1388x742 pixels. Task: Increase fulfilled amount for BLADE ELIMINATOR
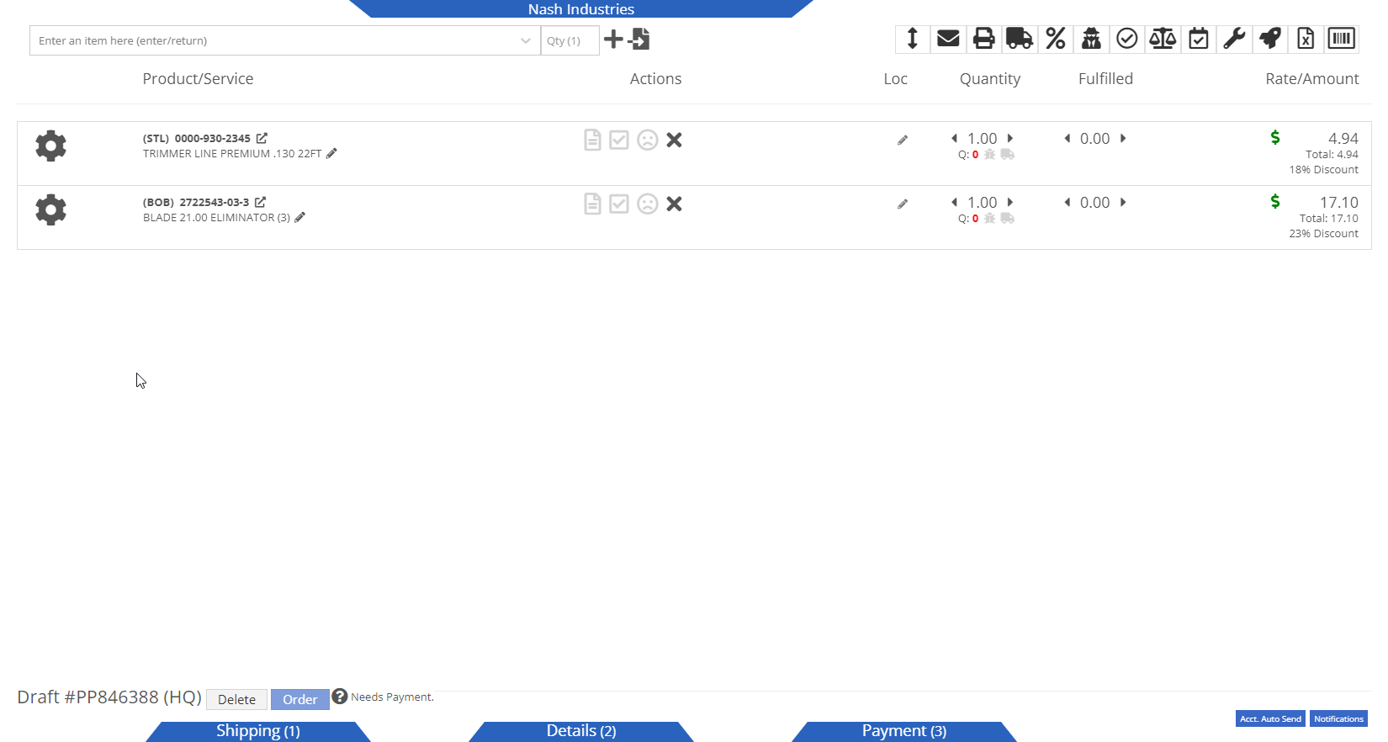(x=1123, y=202)
